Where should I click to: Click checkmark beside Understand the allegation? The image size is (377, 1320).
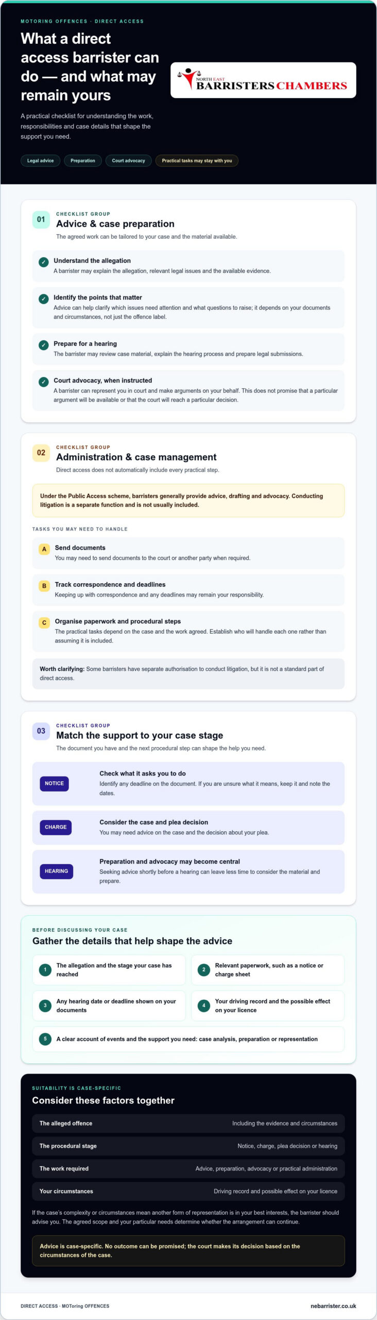point(44,262)
